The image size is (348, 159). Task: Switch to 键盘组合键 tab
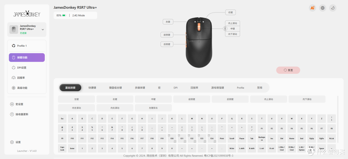[x=115, y=88]
